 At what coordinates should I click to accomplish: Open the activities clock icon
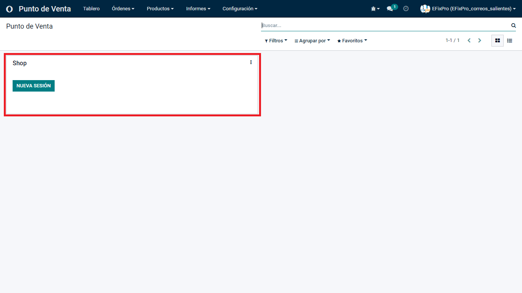406,8
